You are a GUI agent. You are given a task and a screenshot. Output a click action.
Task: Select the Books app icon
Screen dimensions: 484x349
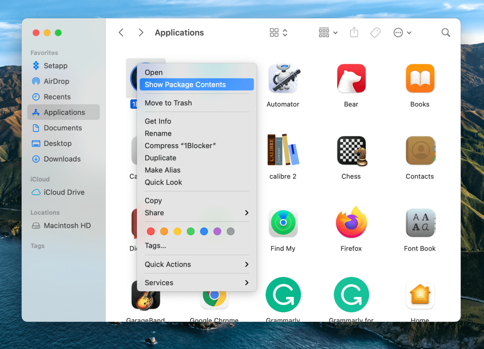[x=420, y=78]
